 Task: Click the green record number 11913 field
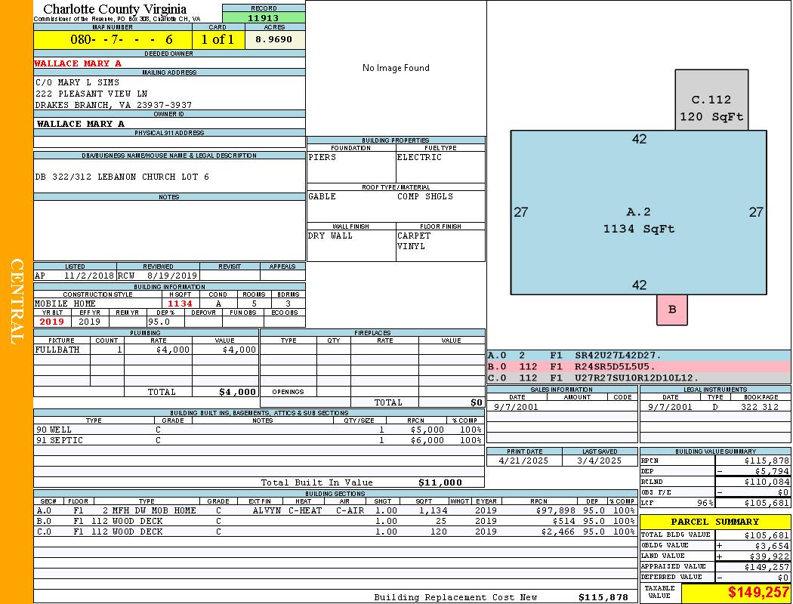264,17
